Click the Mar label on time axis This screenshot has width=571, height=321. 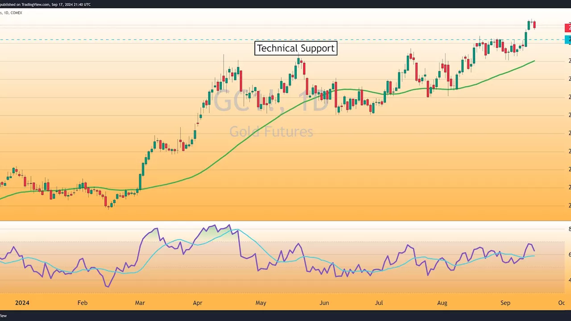[x=140, y=303]
